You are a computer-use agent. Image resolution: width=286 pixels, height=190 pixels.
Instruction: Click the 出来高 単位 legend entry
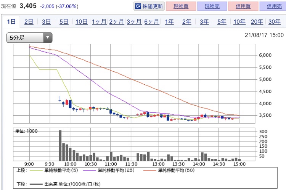[x=65, y=184]
